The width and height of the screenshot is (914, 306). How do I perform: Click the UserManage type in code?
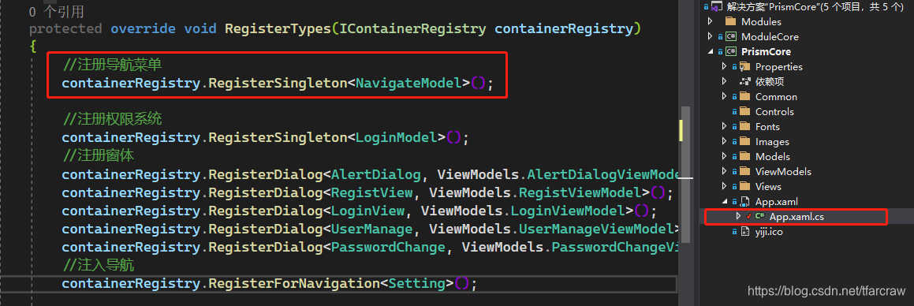click(371, 229)
